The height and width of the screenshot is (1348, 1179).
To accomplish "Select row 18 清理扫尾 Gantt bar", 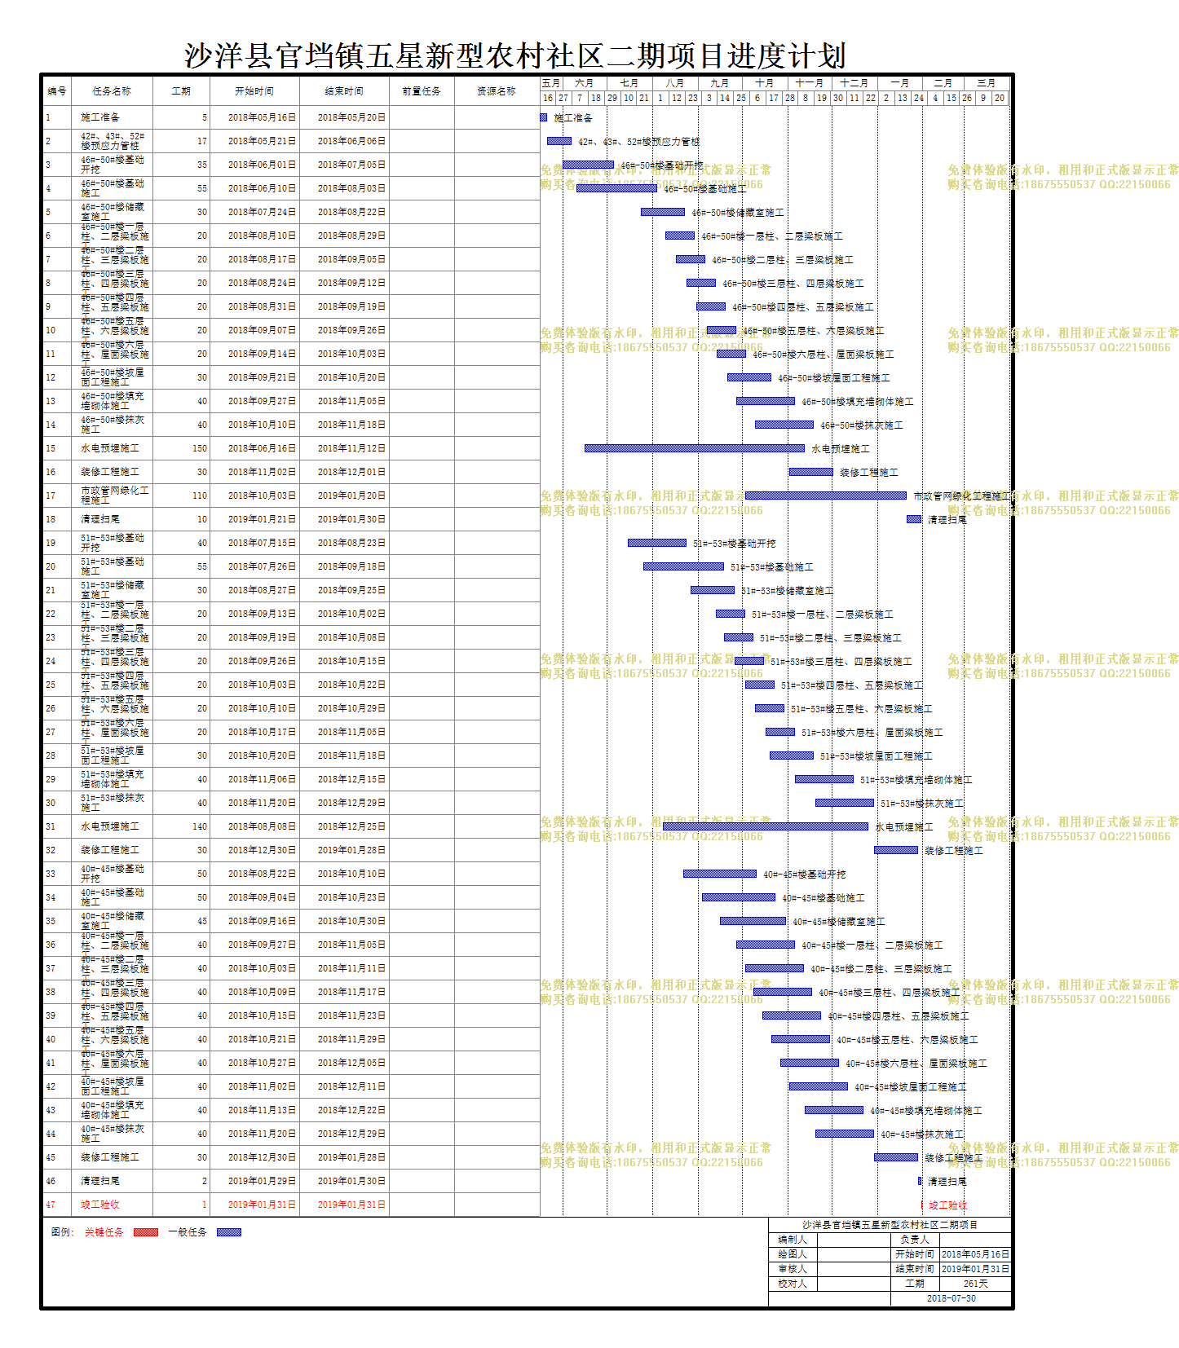I will [x=914, y=519].
